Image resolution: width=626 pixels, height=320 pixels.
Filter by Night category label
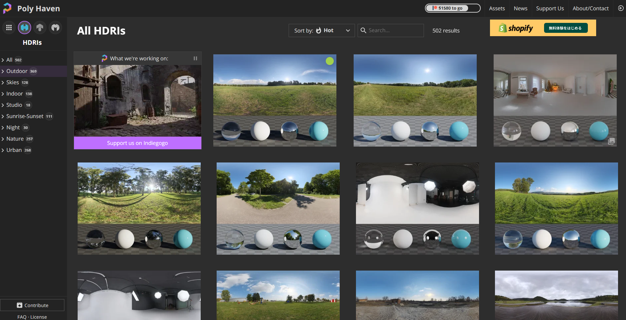click(x=13, y=127)
